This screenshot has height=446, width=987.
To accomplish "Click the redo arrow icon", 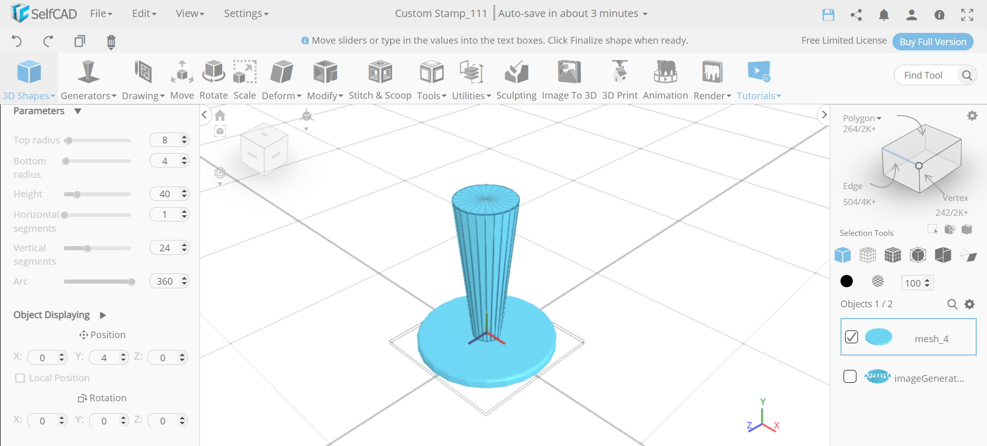I will [x=48, y=41].
